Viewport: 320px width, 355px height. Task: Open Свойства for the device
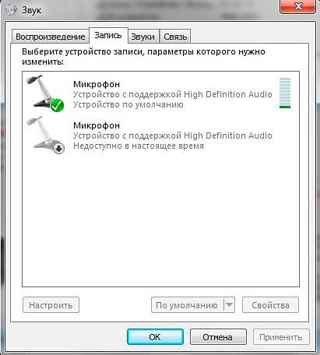(x=270, y=305)
